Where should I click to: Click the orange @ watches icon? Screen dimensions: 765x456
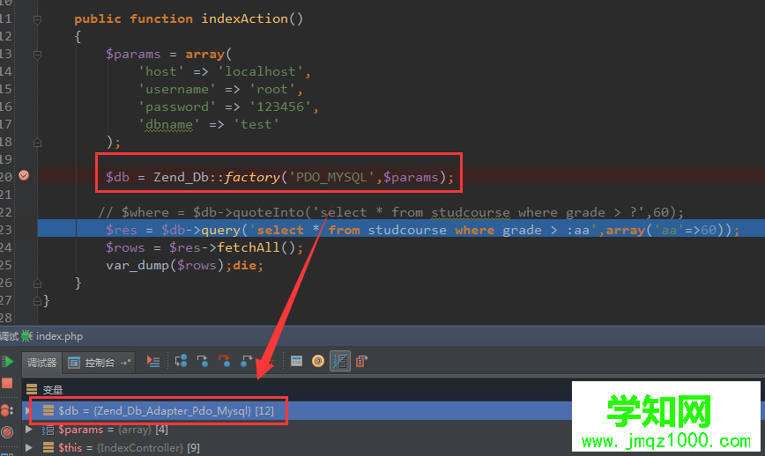318,362
